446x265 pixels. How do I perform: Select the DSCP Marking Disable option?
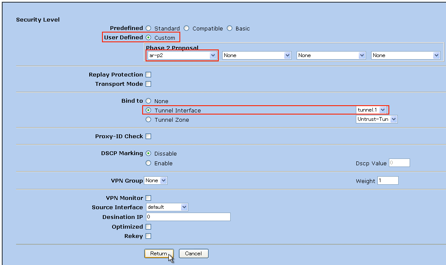(148, 153)
